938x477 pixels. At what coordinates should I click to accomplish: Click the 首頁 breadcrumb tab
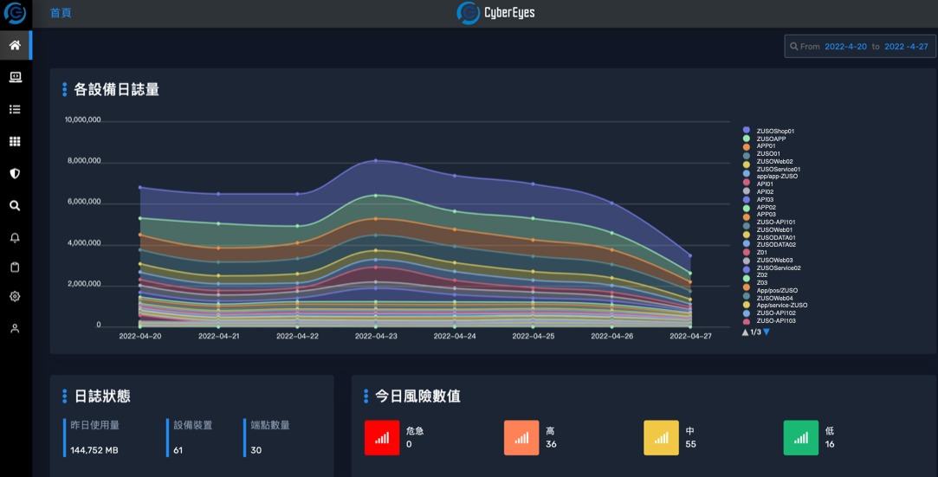pyautogui.click(x=61, y=13)
